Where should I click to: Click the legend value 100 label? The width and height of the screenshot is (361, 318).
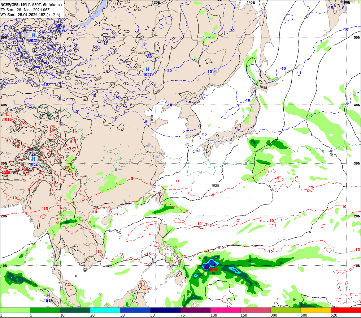pos(214,315)
